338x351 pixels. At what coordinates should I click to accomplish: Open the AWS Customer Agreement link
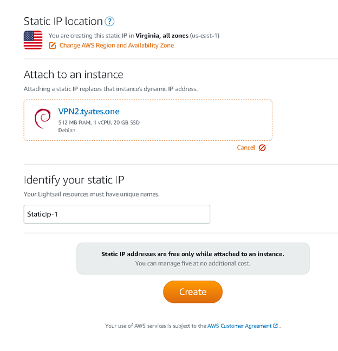point(239,326)
